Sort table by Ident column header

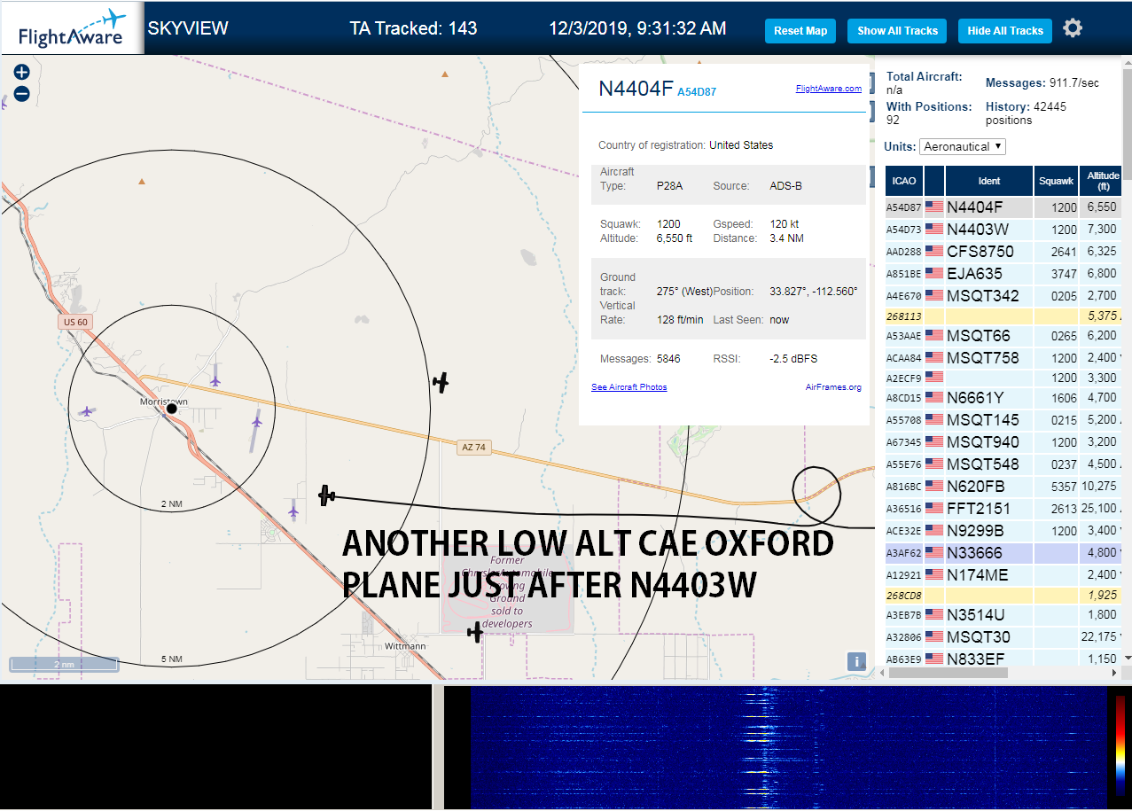[989, 181]
